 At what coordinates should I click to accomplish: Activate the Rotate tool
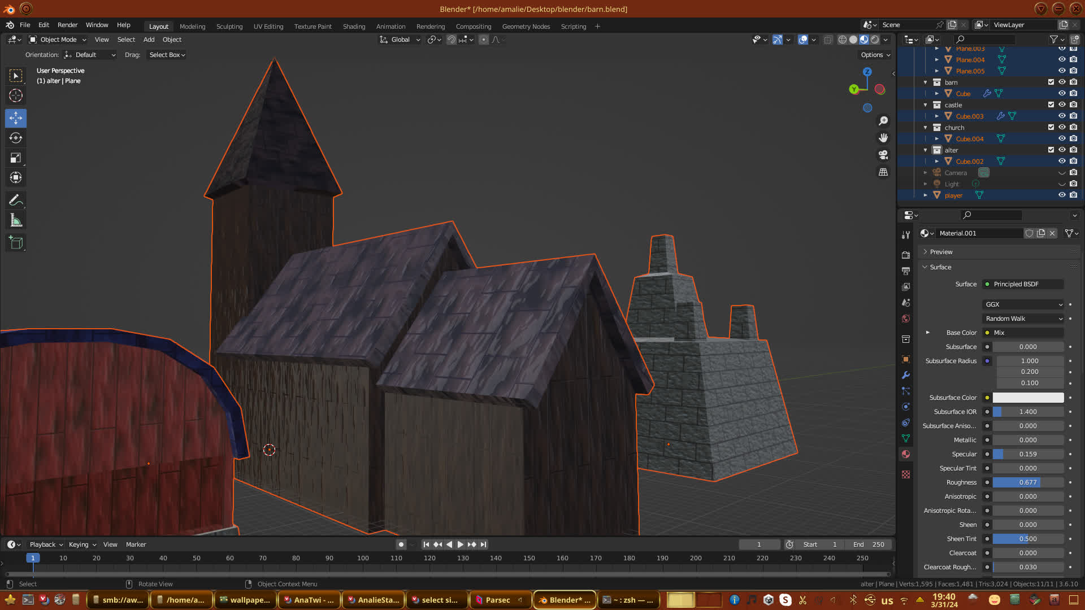(x=16, y=138)
